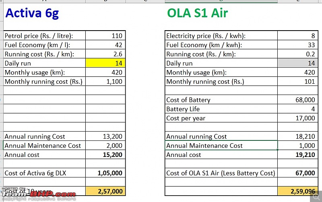This screenshot has width=322, height=202.
Task: Select the 'Activa 6g' heading cell
Action: [x=32, y=13]
